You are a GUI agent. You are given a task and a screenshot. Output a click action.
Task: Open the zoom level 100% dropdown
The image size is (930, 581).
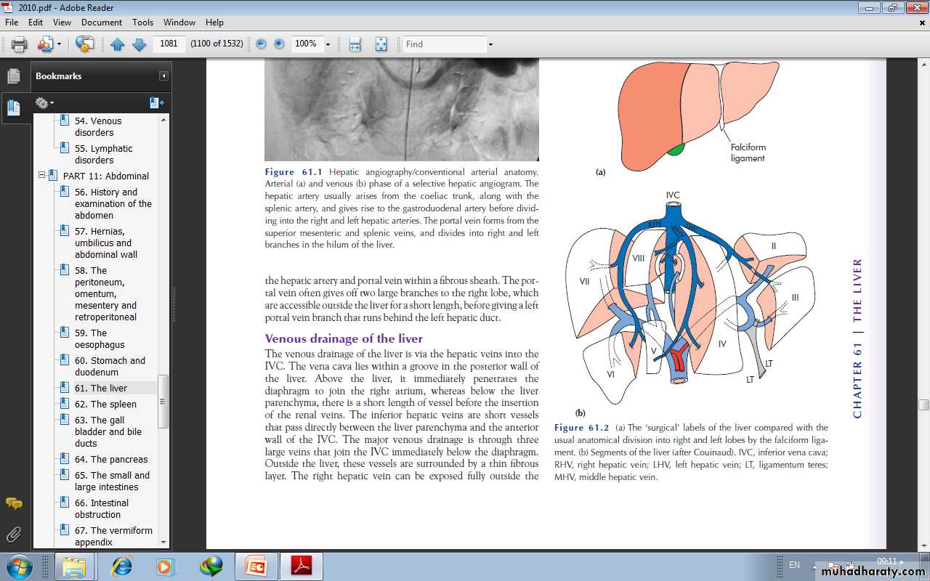point(328,44)
